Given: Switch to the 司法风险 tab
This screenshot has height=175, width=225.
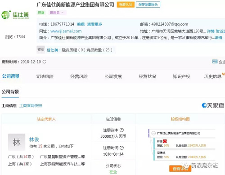Looking at the screenshot, I should (x=45, y=76).
